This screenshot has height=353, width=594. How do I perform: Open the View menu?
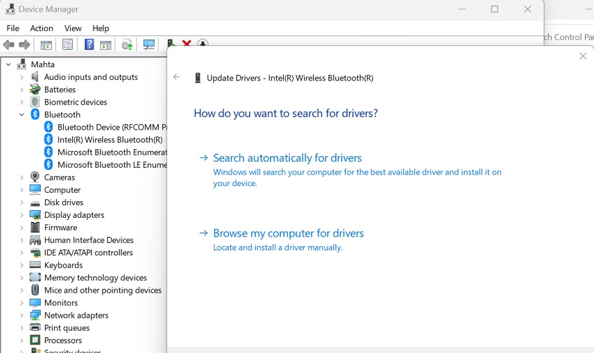73,28
